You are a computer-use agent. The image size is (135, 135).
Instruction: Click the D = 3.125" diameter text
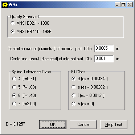click(x=15, y=124)
